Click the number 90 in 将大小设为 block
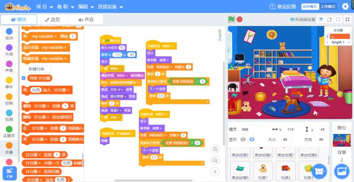 coord(122,48)
